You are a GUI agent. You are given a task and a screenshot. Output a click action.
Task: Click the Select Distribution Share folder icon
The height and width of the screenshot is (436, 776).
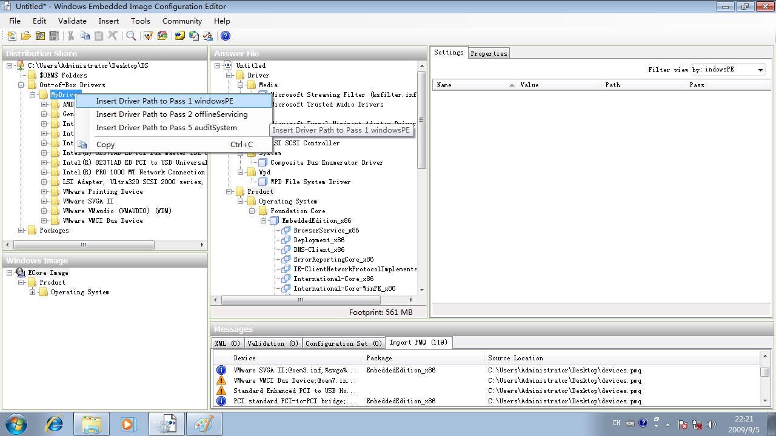pos(40,36)
